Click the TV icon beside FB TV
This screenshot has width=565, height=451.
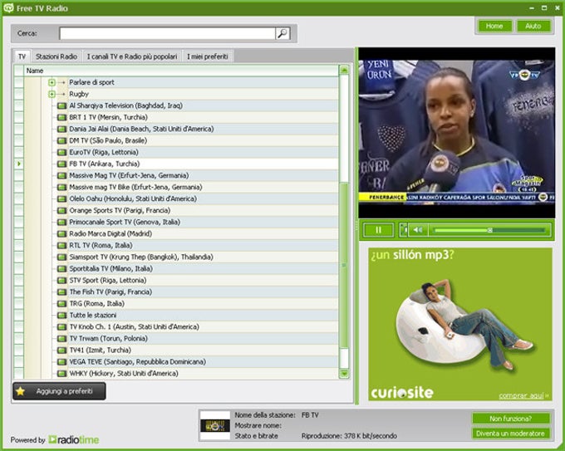[62, 164]
